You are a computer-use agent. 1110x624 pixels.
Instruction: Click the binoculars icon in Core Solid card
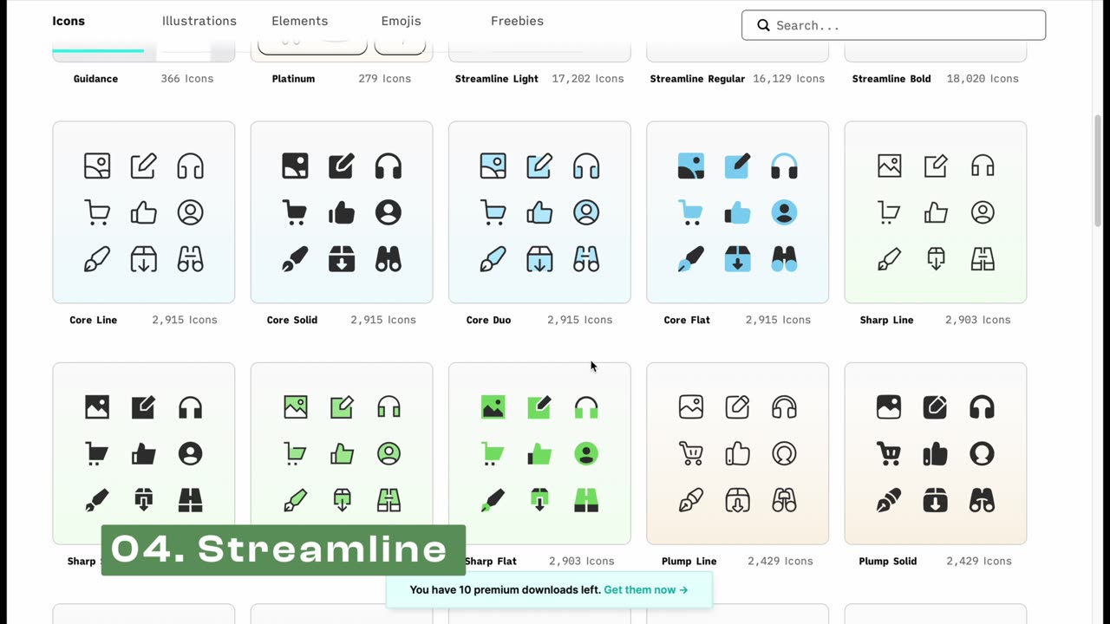388,259
